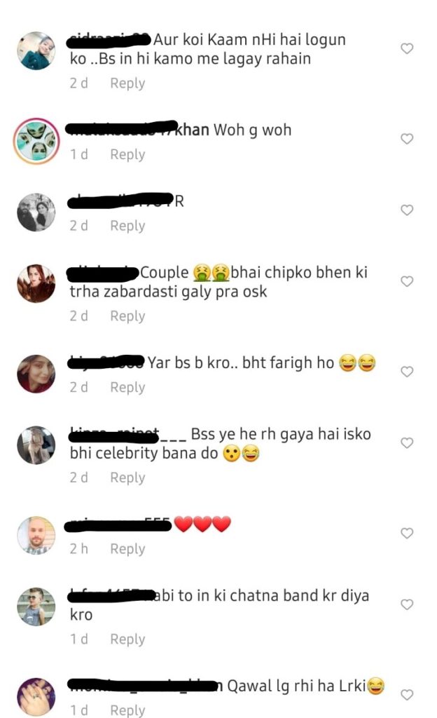Screen dimensions: 437x718
Task: Heart the 'Couple bhai chipko' comment
Action: click(x=407, y=280)
